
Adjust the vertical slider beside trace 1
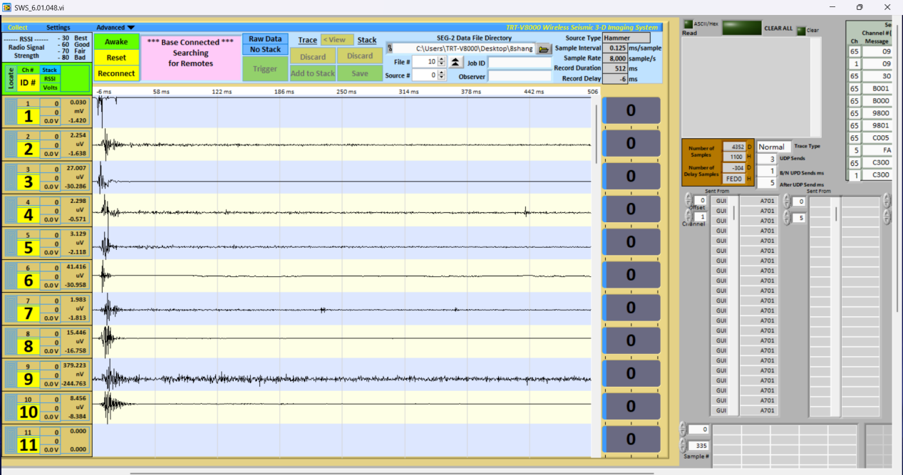coord(597,113)
